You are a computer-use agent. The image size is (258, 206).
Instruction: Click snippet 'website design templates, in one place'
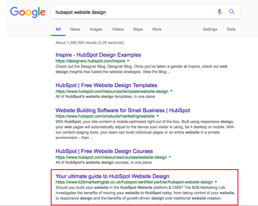pyautogui.click(x=106, y=97)
